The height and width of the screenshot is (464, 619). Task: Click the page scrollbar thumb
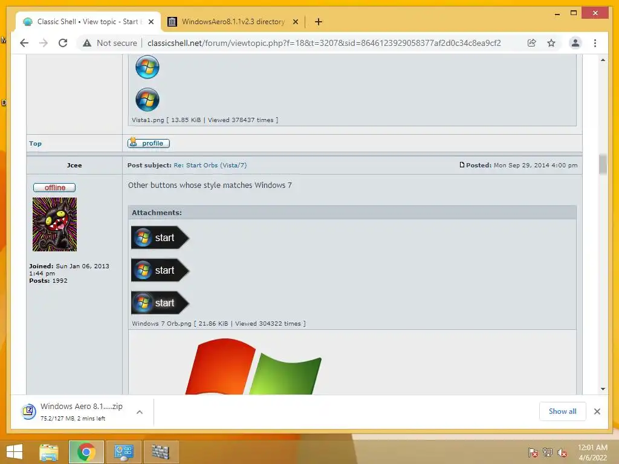click(603, 164)
